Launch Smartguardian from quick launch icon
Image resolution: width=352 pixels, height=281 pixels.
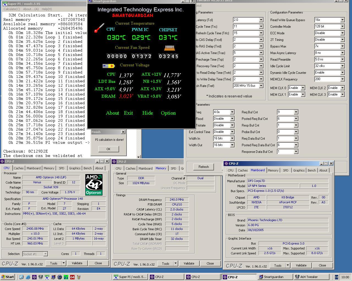[x=53, y=277]
